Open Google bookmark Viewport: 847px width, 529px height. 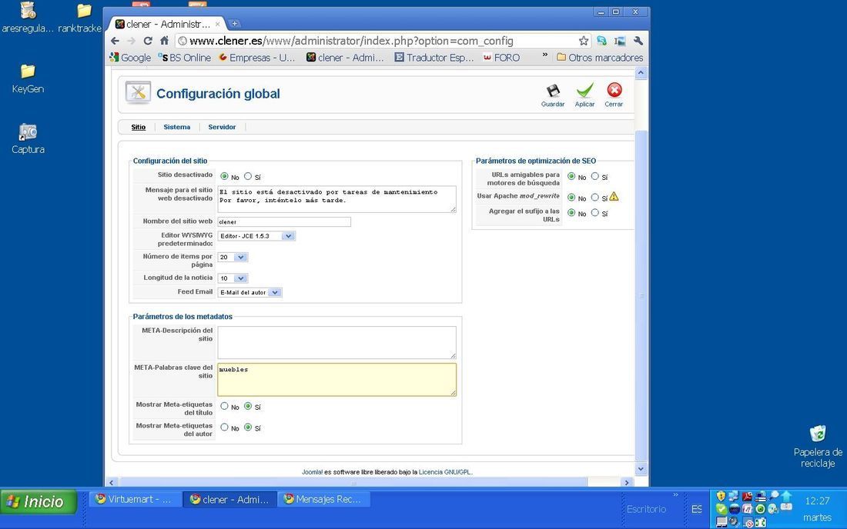[130, 57]
